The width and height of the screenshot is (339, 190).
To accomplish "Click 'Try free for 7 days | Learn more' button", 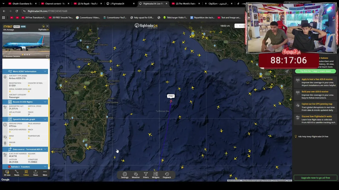I will [315, 71].
